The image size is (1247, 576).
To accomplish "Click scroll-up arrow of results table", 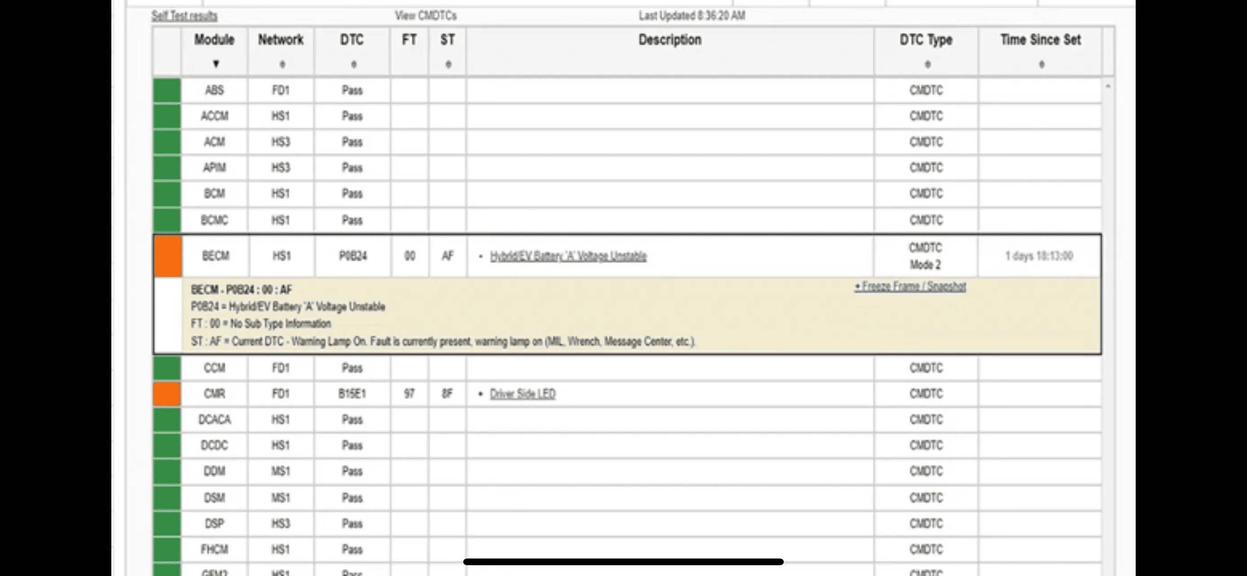I will tap(1107, 86).
